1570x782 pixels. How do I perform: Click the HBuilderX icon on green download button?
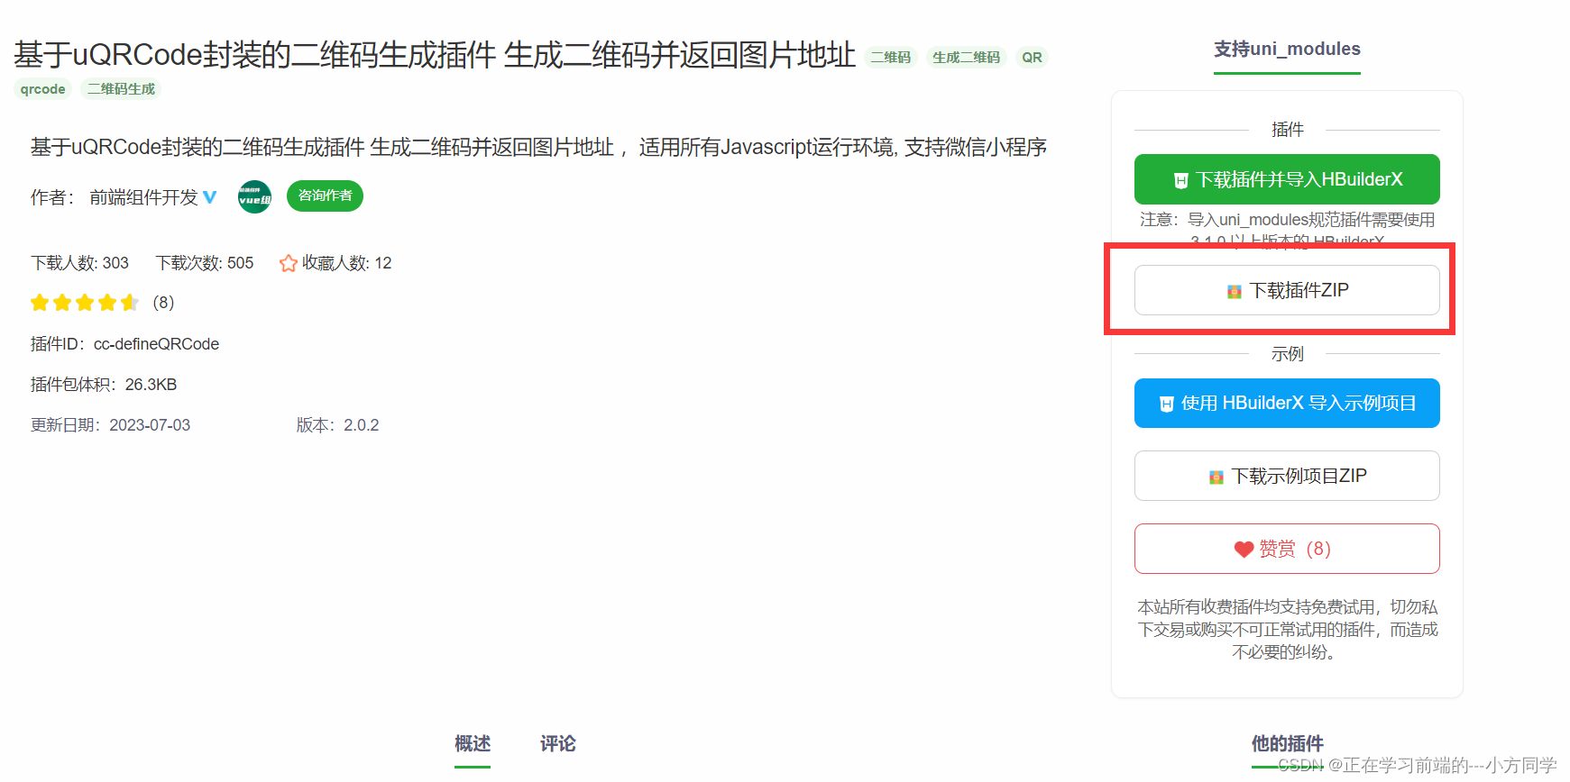coord(1180,180)
